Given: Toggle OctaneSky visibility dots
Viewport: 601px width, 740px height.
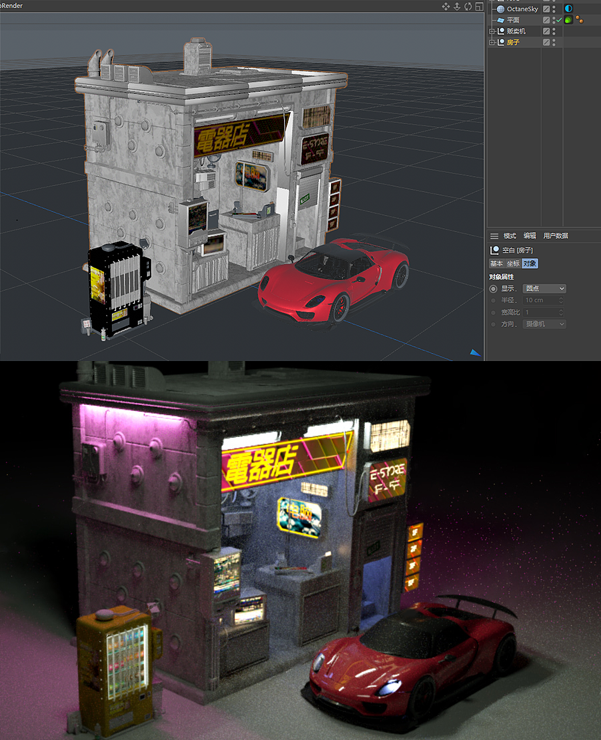Looking at the screenshot, I should 554,9.
